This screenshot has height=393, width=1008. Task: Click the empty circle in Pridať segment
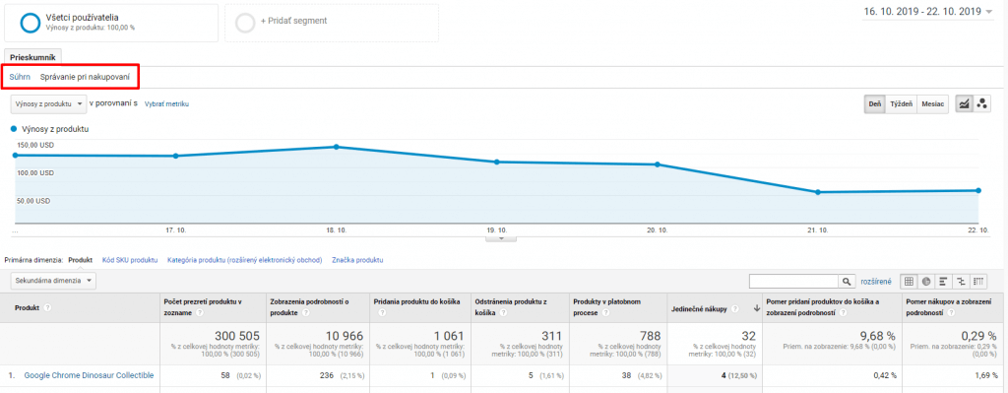click(x=245, y=23)
